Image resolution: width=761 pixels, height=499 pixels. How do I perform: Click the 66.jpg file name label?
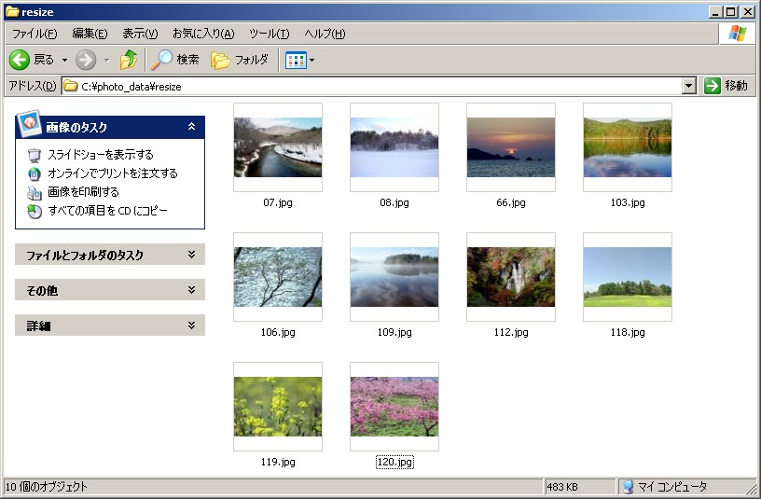coord(510,202)
